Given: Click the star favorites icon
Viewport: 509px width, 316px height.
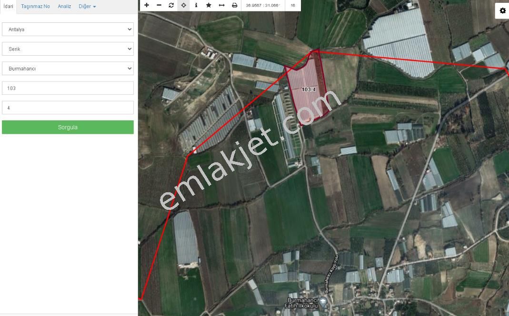Looking at the screenshot, I should tap(209, 5).
